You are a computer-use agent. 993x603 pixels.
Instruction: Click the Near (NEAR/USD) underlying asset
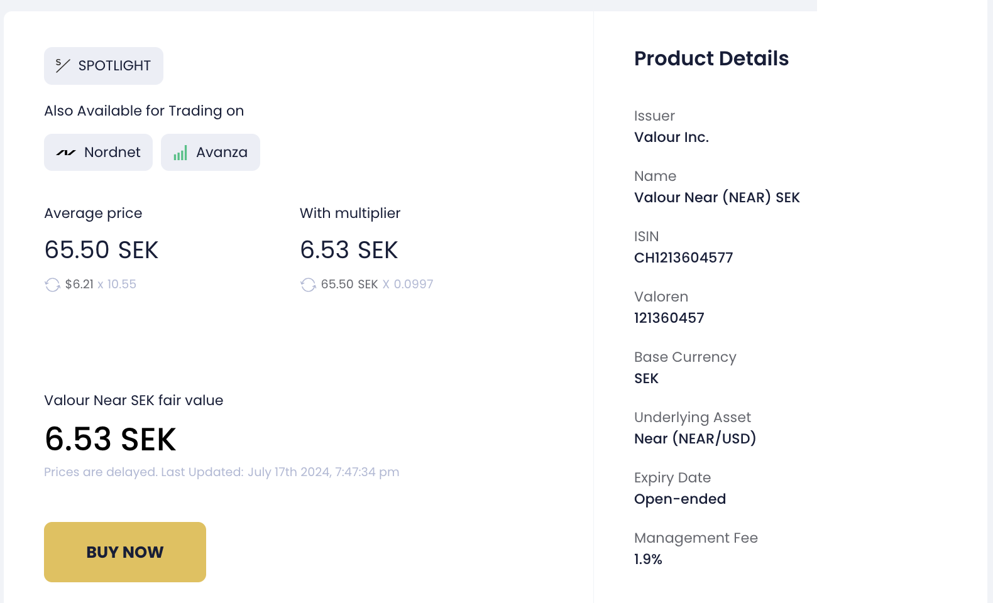pyautogui.click(x=694, y=438)
